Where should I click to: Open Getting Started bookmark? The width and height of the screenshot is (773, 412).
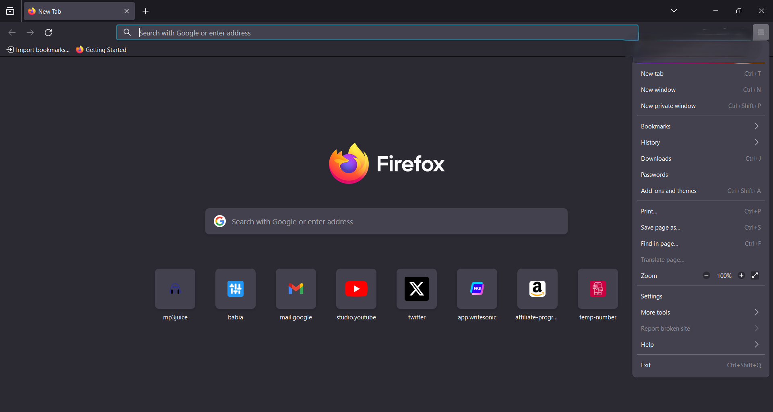tap(101, 50)
